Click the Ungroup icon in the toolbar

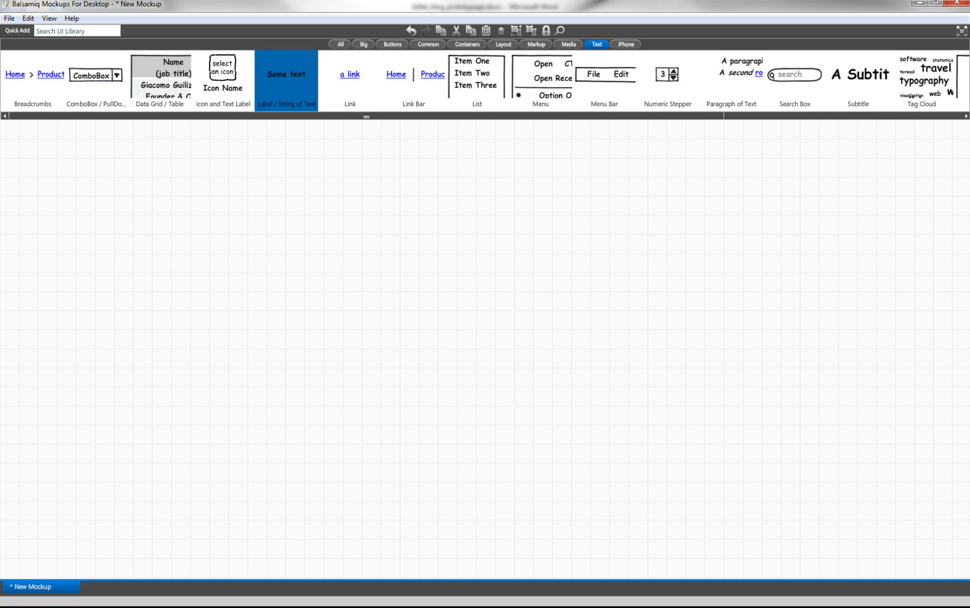(530, 30)
